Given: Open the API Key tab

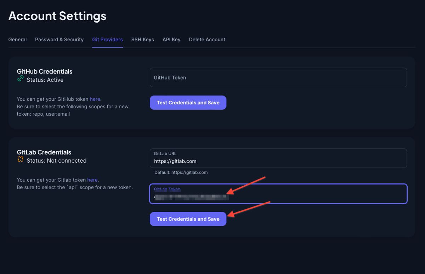Looking at the screenshot, I should (x=171, y=40).
